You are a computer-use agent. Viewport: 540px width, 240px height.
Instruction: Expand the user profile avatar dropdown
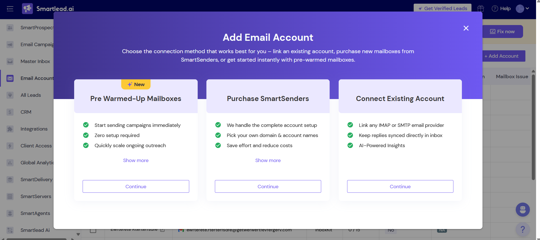tap(523, 8)
